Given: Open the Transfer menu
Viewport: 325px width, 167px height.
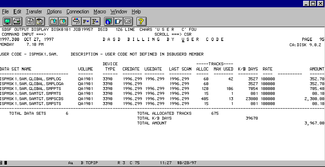Looking at the screenshot, I should point(34,12).
